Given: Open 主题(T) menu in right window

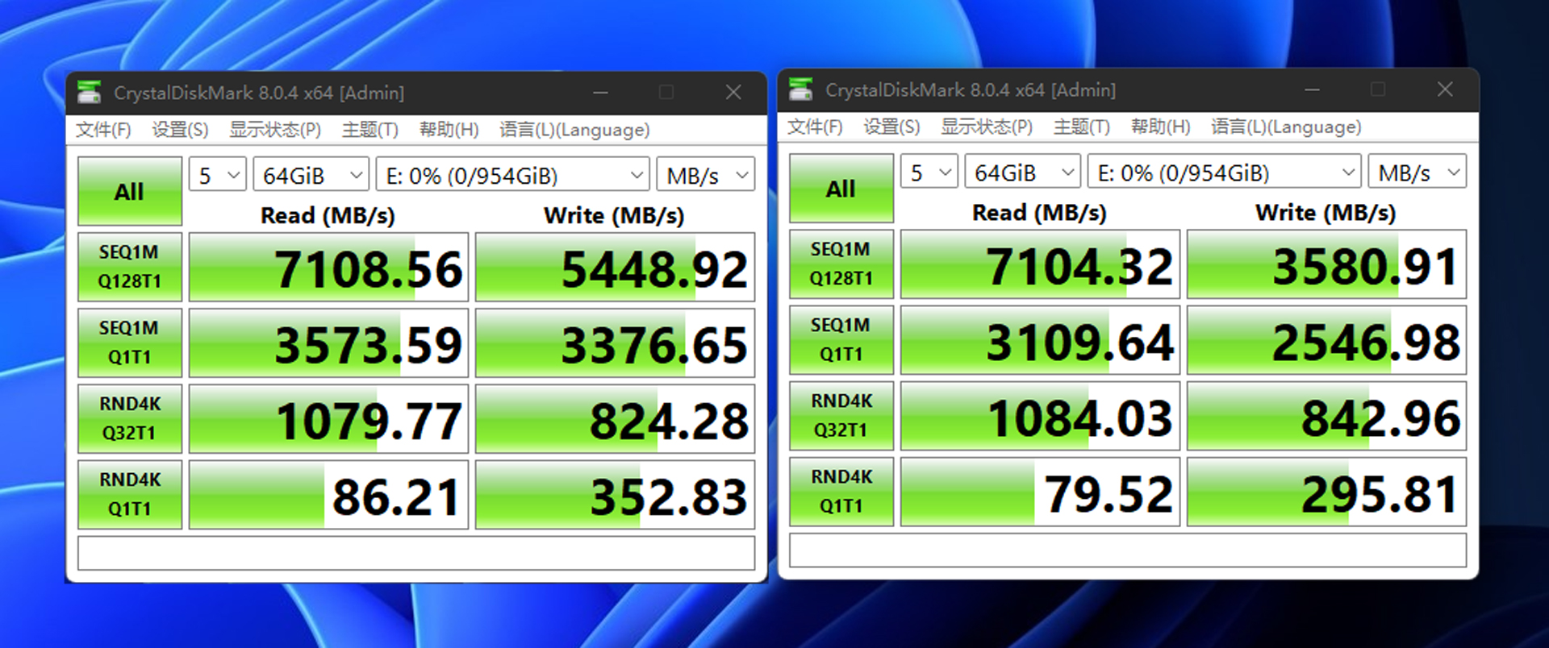Looking at the screenshot, I should [1082, 127].
